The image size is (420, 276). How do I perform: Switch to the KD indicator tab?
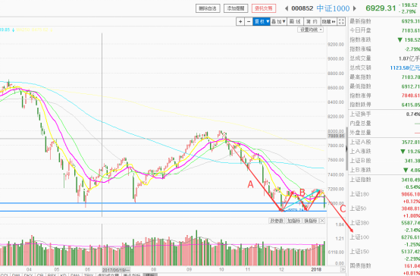[x=63, y=274]
